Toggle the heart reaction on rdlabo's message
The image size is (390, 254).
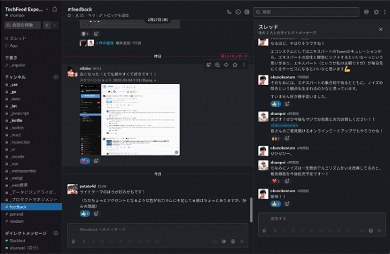(84, 161)
